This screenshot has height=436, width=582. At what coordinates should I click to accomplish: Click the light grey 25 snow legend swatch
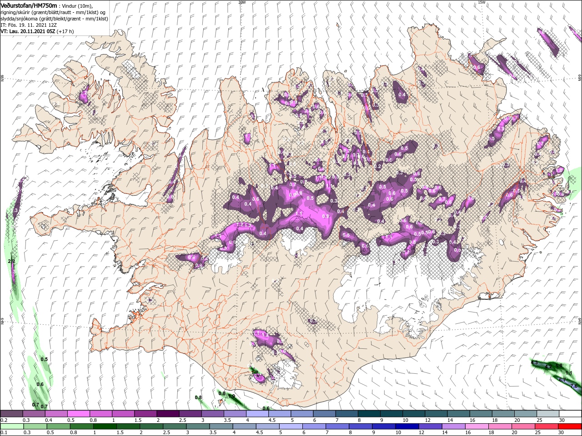(x=547, y=414)
